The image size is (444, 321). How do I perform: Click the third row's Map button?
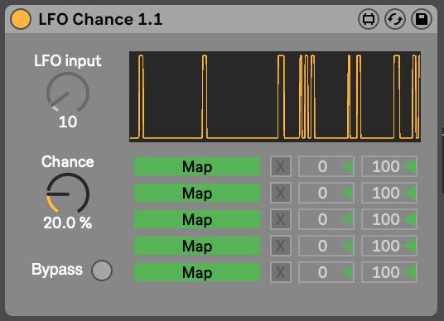pyautogui.click(x=197, y=219)
